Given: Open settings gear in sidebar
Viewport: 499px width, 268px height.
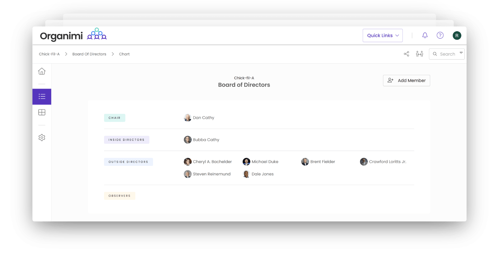Looking at the screenshot, I should pos(42,137).
